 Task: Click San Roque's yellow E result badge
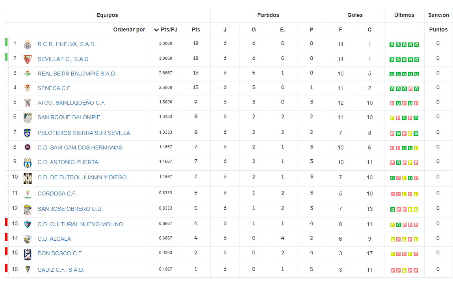point(392,118)
